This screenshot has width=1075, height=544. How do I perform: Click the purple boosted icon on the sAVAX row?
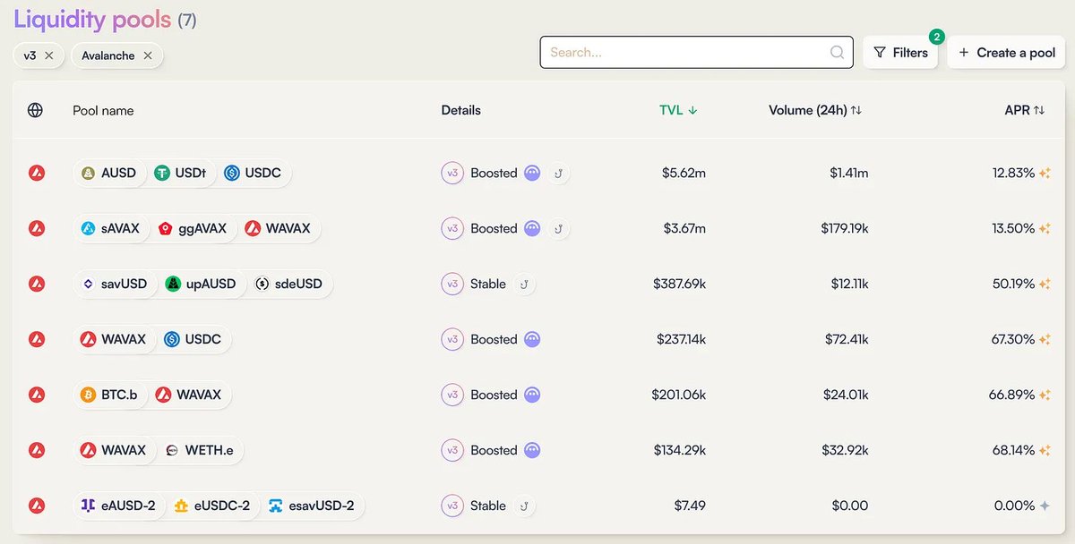[532, 228]
